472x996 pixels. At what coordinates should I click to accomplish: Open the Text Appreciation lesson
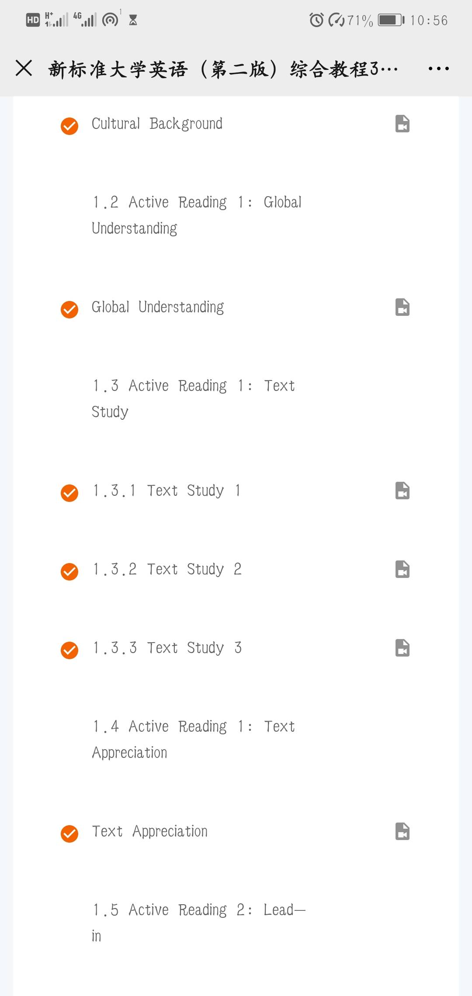point(149,831)
